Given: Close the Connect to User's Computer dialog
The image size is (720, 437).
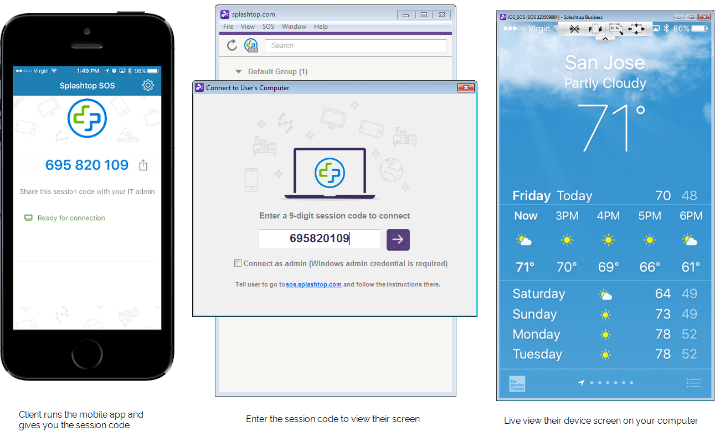Looking at the screenshot, I should 466,87.
